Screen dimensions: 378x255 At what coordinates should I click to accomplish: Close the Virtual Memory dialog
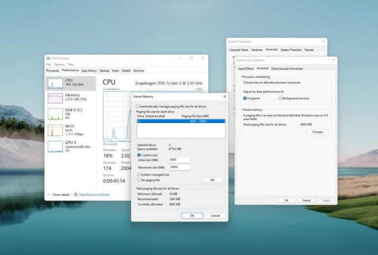(x=224, y=96)
